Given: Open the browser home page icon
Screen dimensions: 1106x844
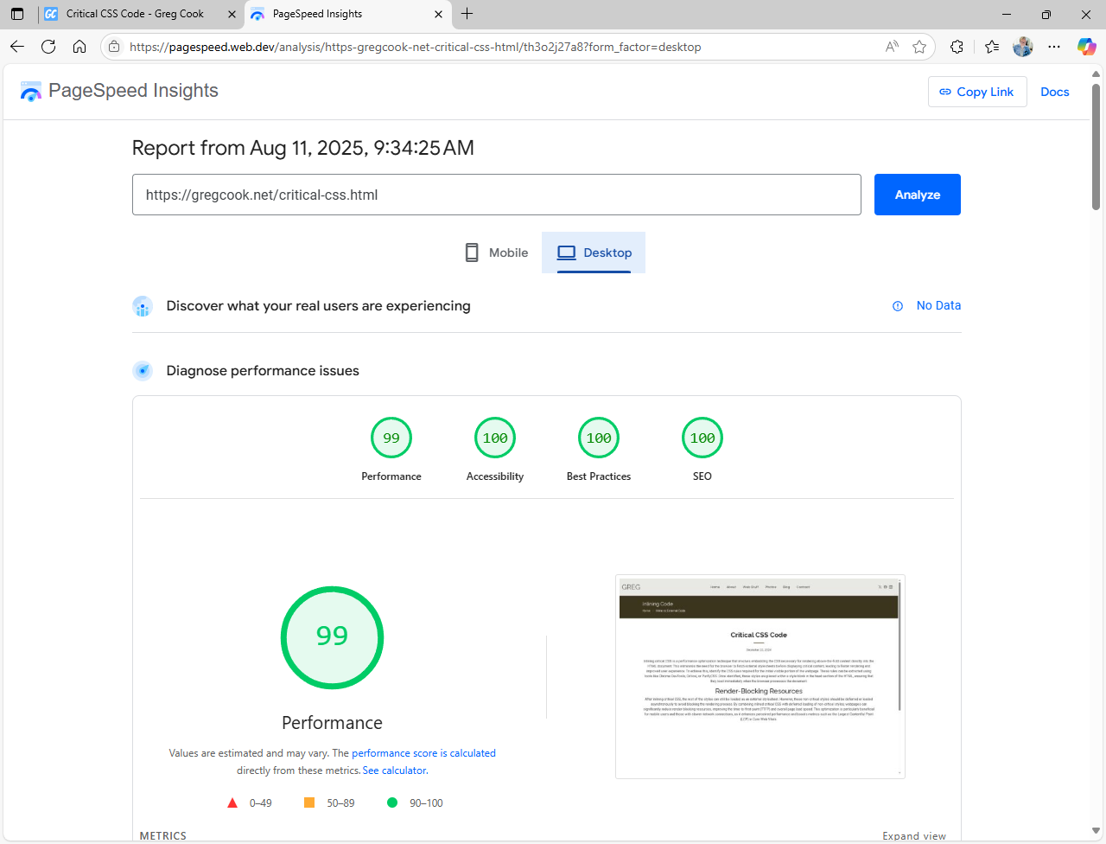Looking at the screenshot, I should [79, 47].
